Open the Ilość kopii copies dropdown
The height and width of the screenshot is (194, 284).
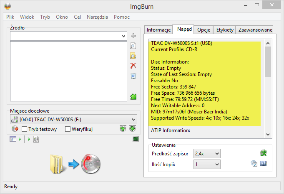207,165
